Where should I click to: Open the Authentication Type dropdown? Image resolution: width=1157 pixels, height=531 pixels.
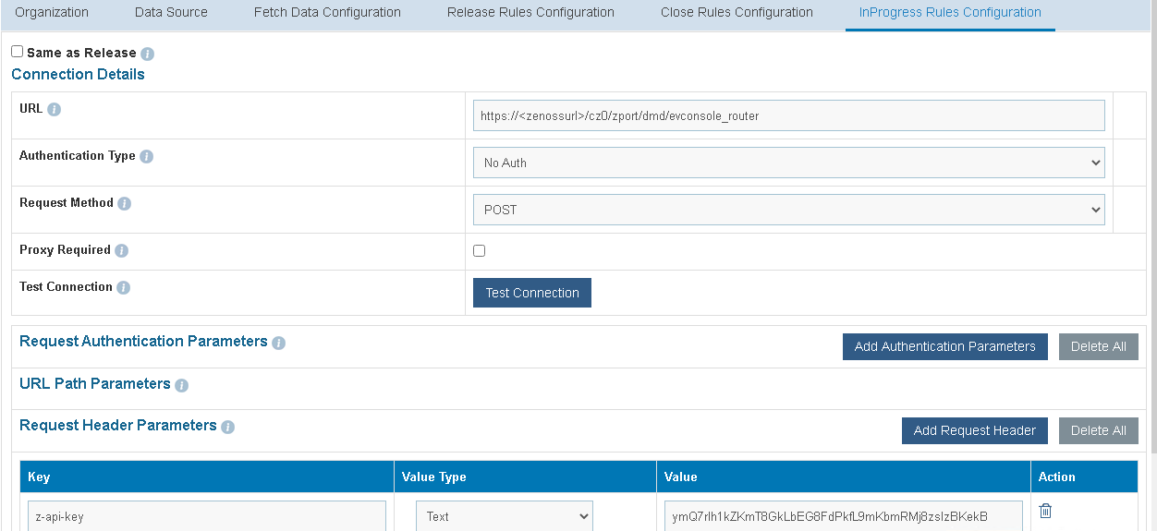tap(788, 163)
